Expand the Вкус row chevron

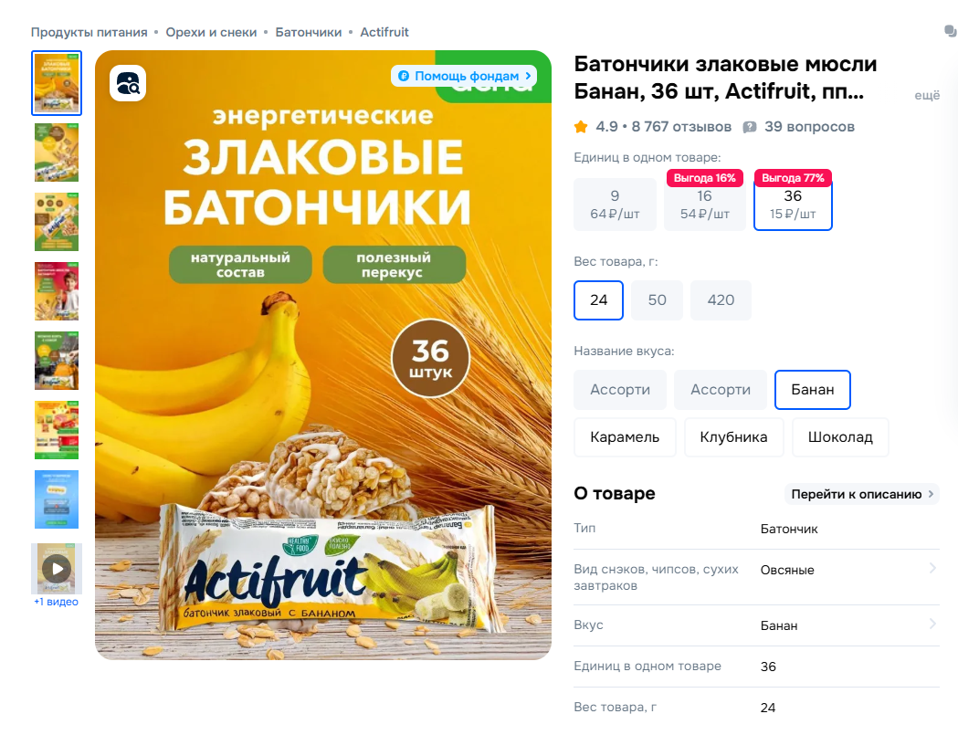[x=932, y=624]
